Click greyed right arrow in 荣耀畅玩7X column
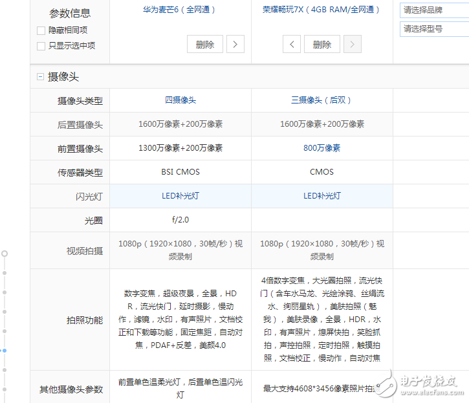The image size is (469, 403). pyautogui.click(x=353, y=44)
